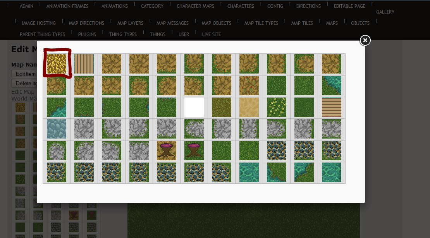This screenshot has height=238, width=430.
Task: Navigate to Category
Action: [x=152, y=6]
